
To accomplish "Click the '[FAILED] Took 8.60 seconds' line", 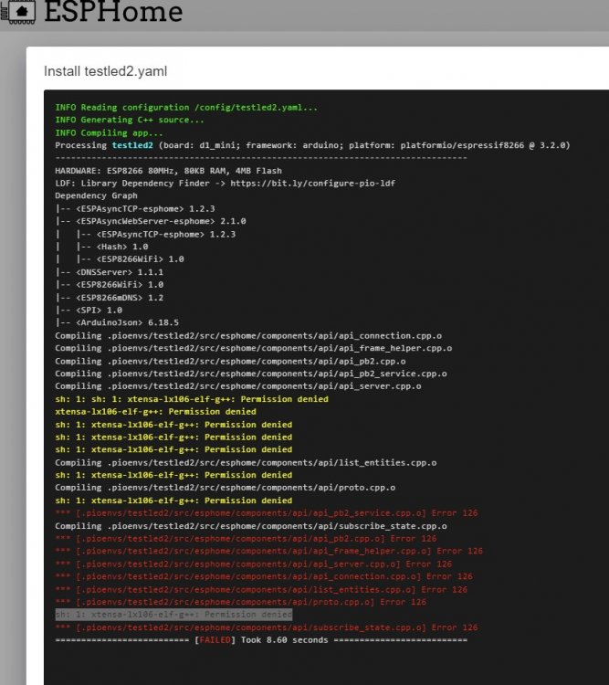I will pos(261,640).
